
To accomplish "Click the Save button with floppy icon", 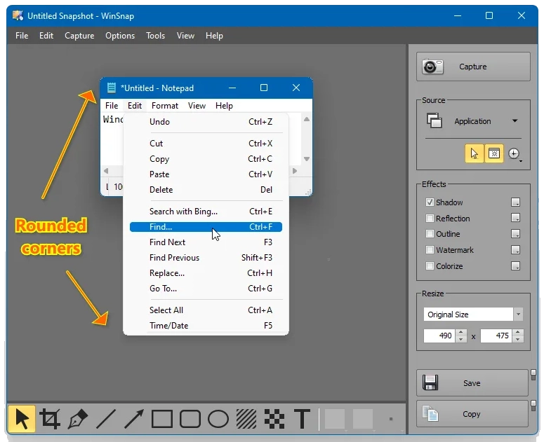I will tap(472, 383).
